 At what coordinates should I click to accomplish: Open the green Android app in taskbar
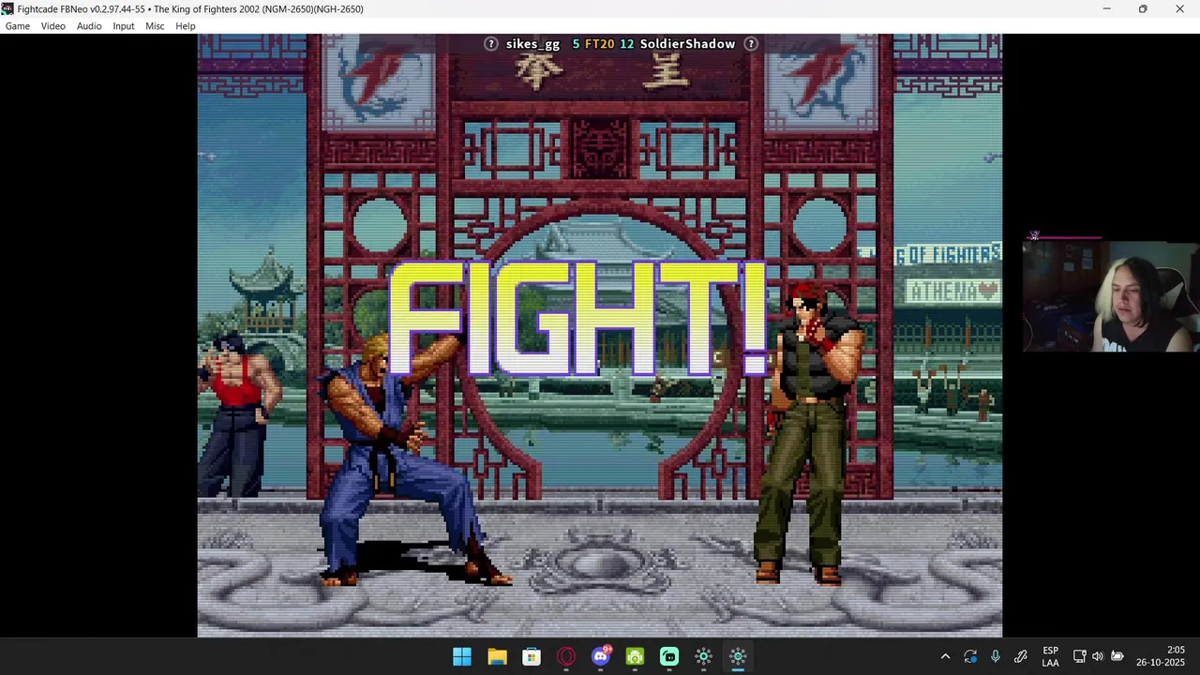[635, 656]
